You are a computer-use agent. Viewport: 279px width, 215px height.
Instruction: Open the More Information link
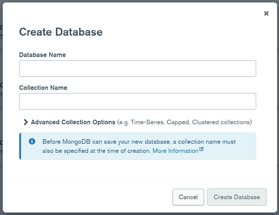pos(176,151)
